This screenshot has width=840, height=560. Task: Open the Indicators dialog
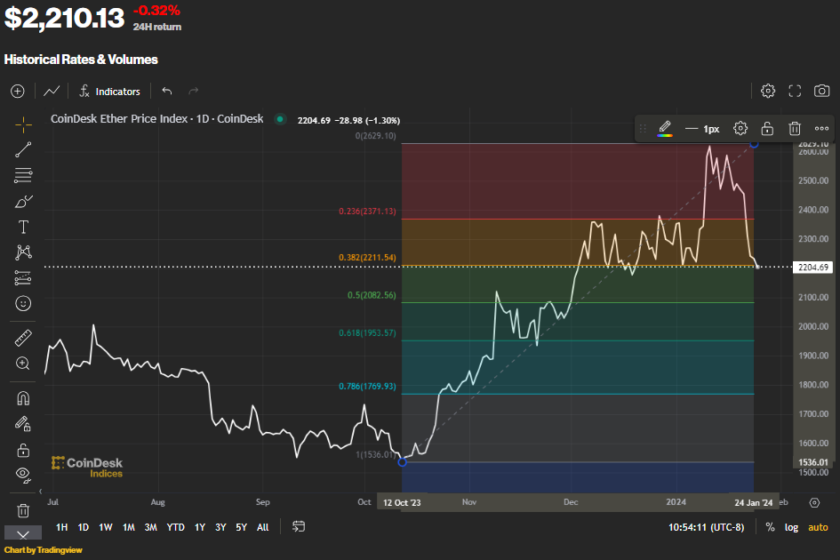coord(109,91)
